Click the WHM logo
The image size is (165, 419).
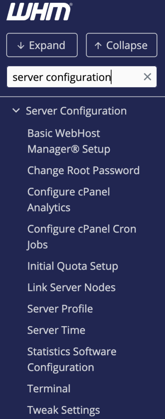point(39,12)
